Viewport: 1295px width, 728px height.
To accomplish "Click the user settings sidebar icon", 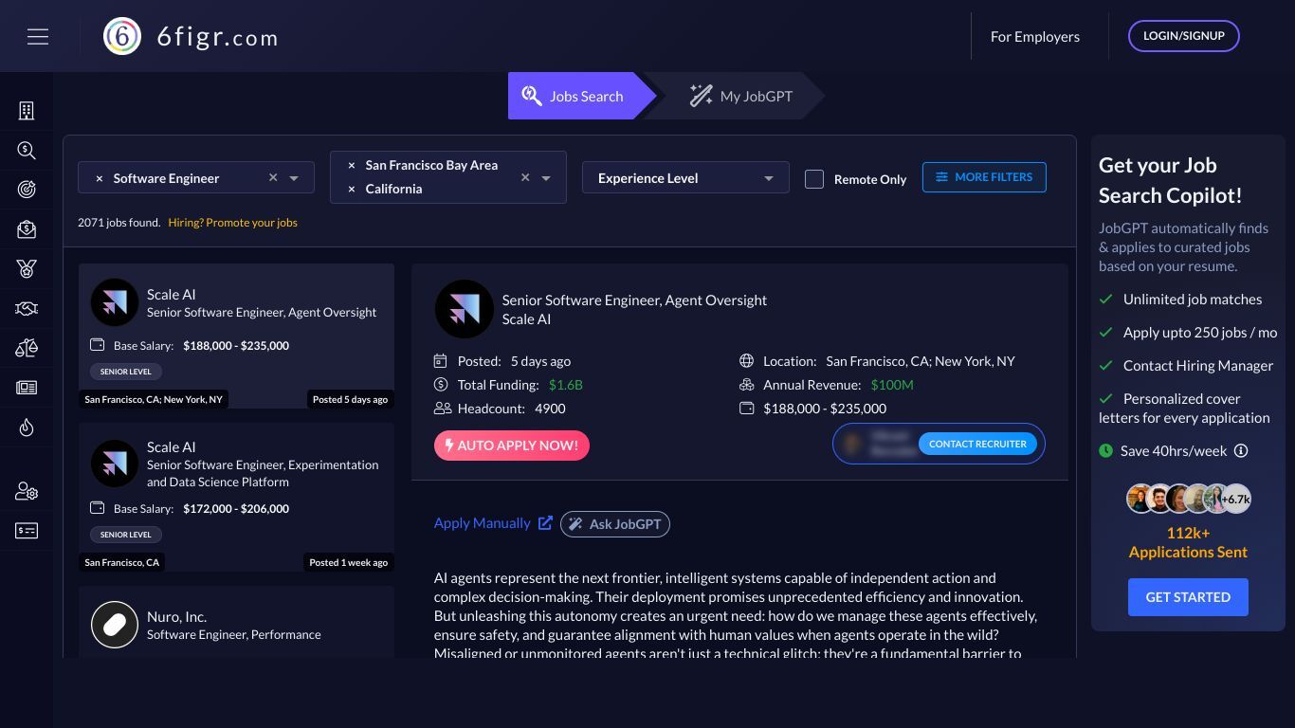I will 27,491.
